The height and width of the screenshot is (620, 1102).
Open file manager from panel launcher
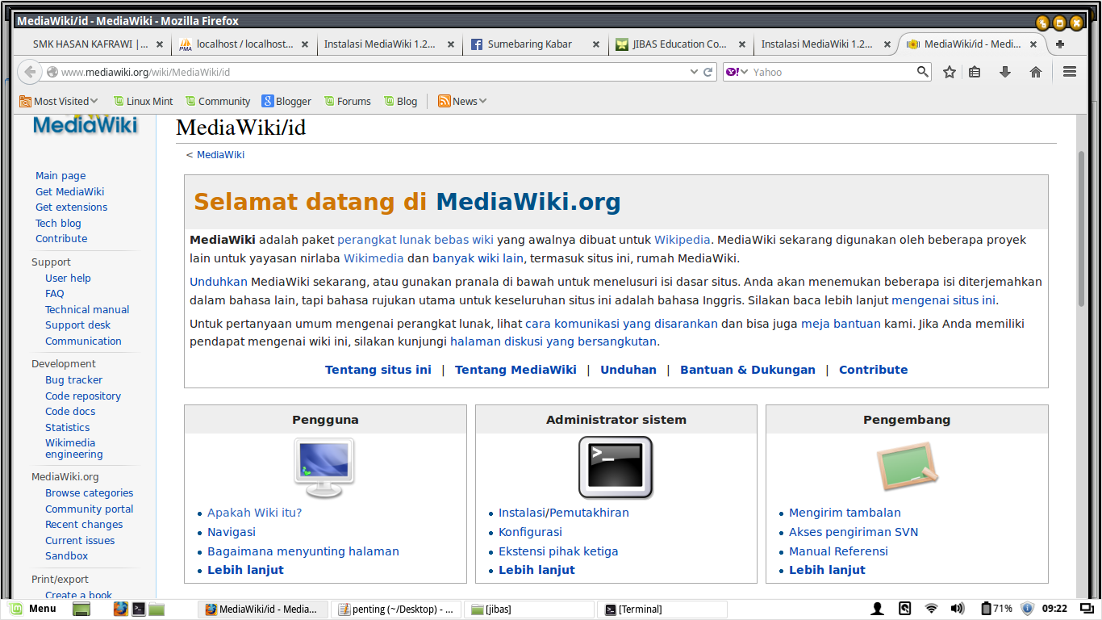(157, 609)
